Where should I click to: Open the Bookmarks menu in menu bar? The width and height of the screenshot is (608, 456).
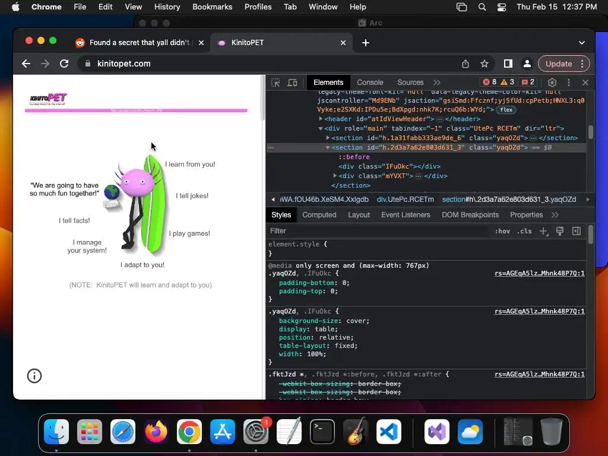pyautogui.click(x=212, y=7)
